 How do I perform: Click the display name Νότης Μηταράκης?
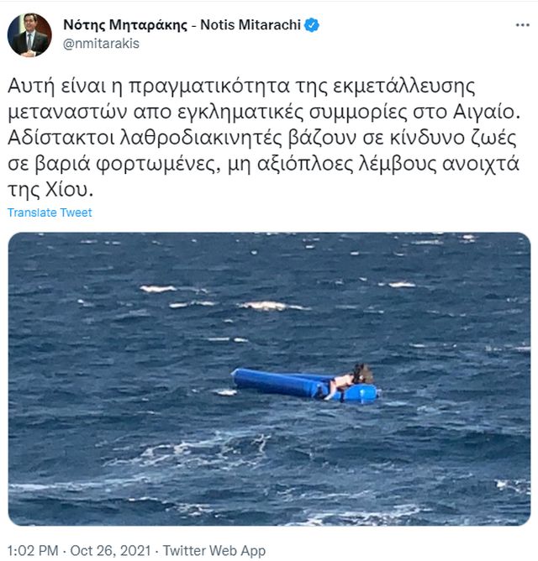point(125,25)
